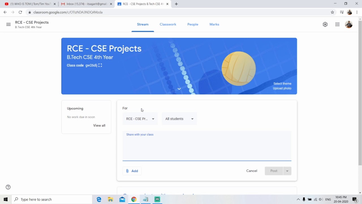Cancel the announcement post

click(x=252, y=171)
